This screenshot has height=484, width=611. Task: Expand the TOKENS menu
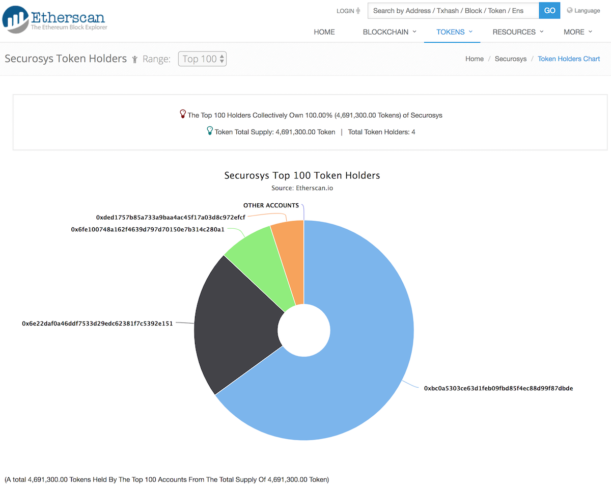pos(455,32)
